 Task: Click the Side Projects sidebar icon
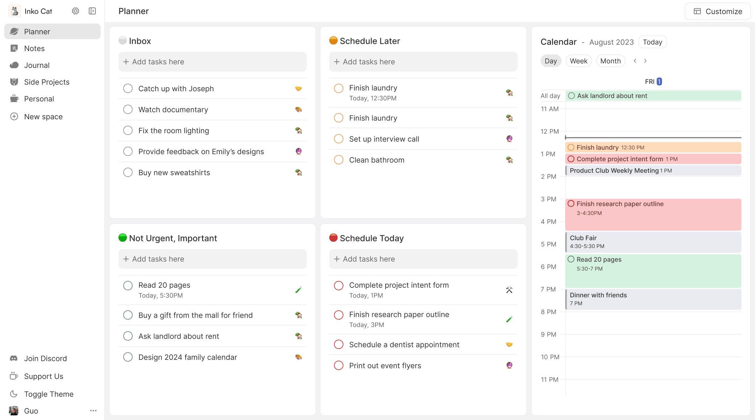click(14, 82)
